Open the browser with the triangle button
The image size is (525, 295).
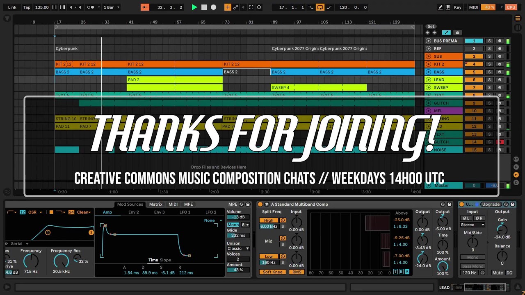tap(7, 18)
